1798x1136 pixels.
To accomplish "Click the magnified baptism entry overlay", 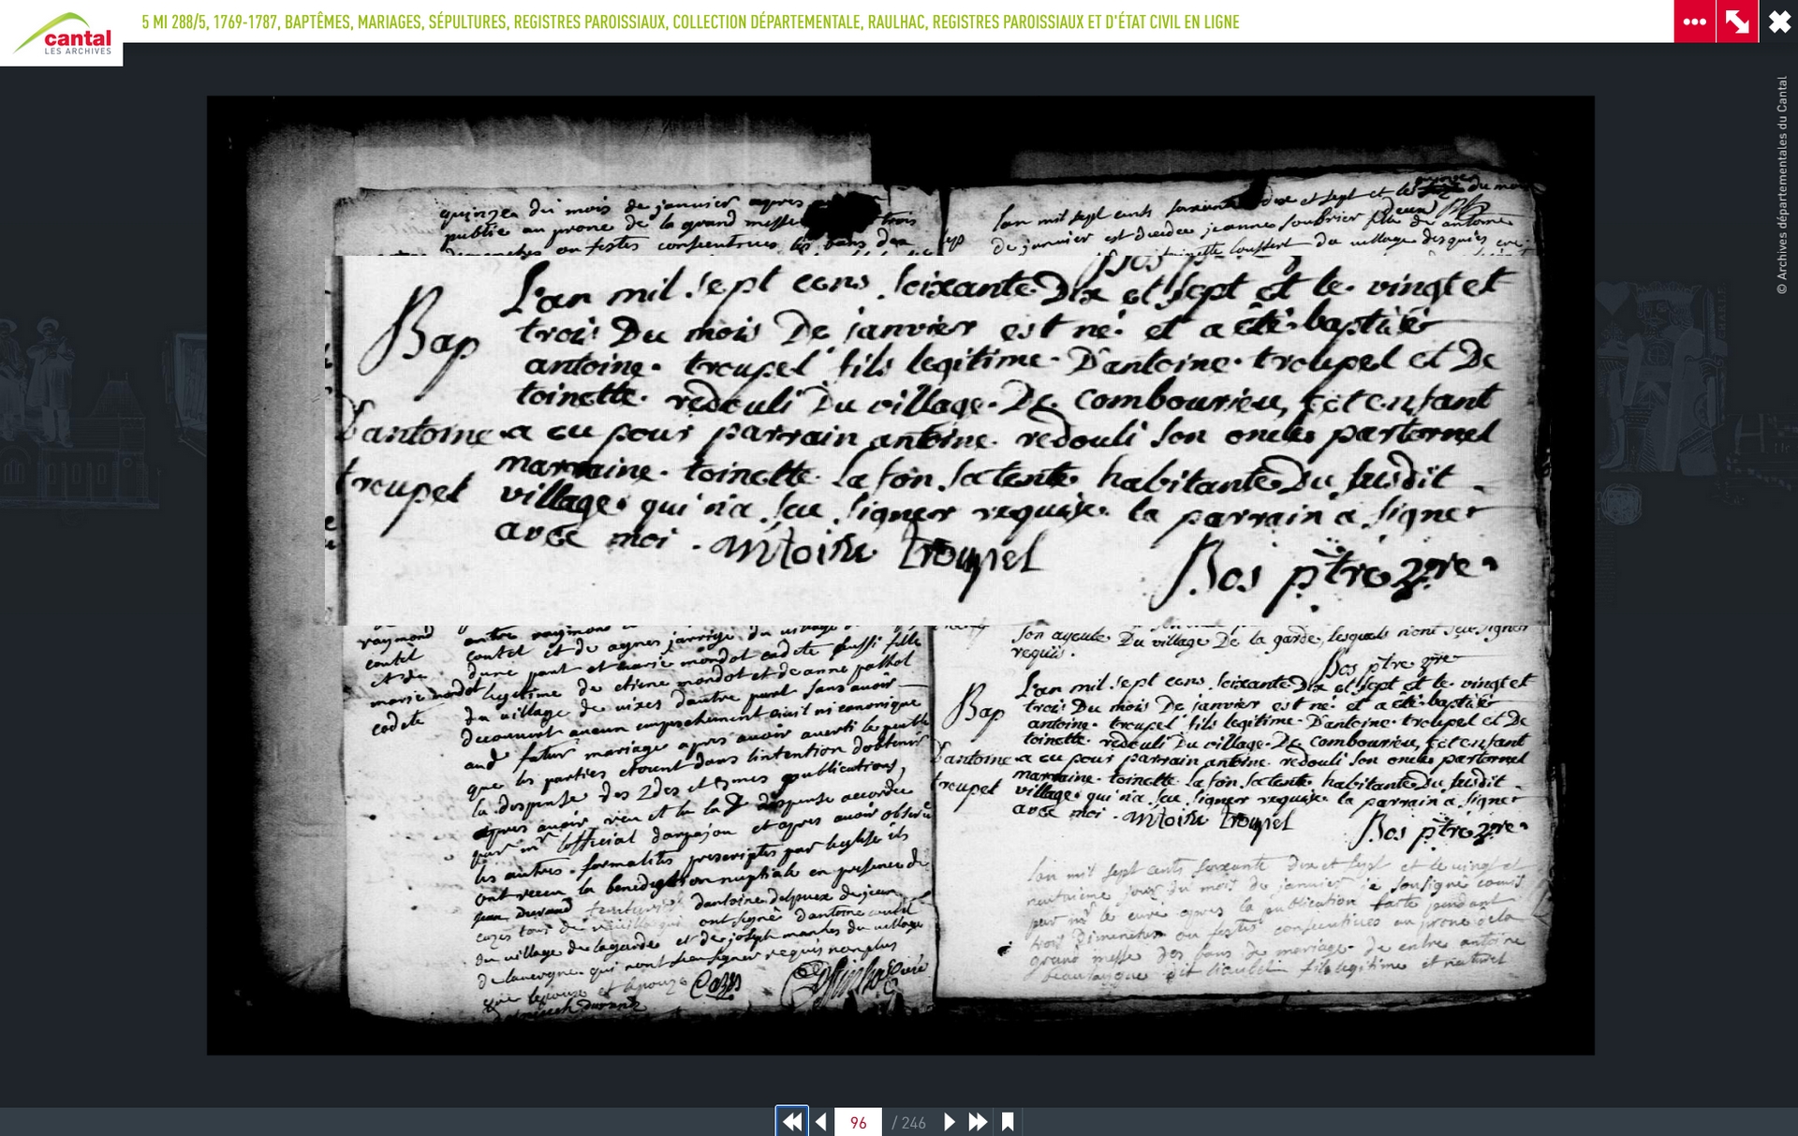I will [936, 440].
